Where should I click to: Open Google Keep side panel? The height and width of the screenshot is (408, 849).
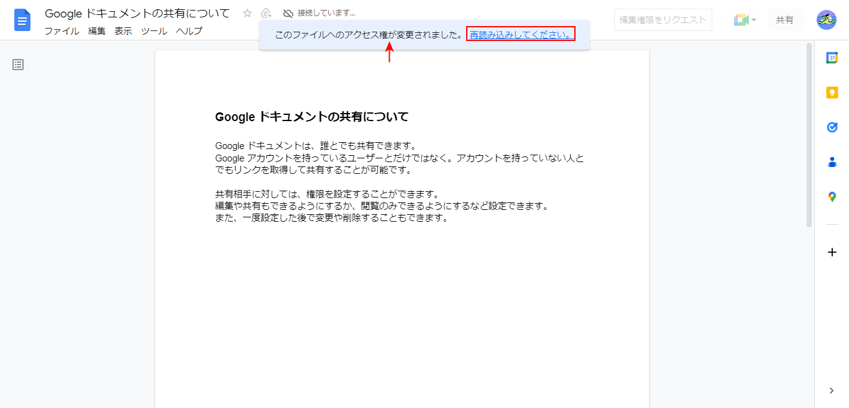click(x=832, y=93)
